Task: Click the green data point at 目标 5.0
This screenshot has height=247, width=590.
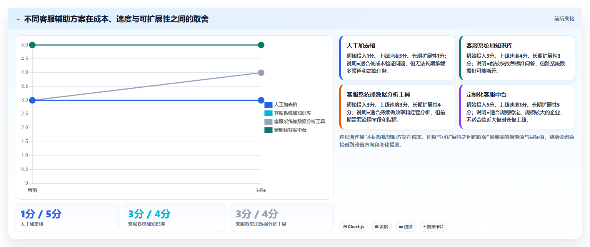Action: point(261,45)
